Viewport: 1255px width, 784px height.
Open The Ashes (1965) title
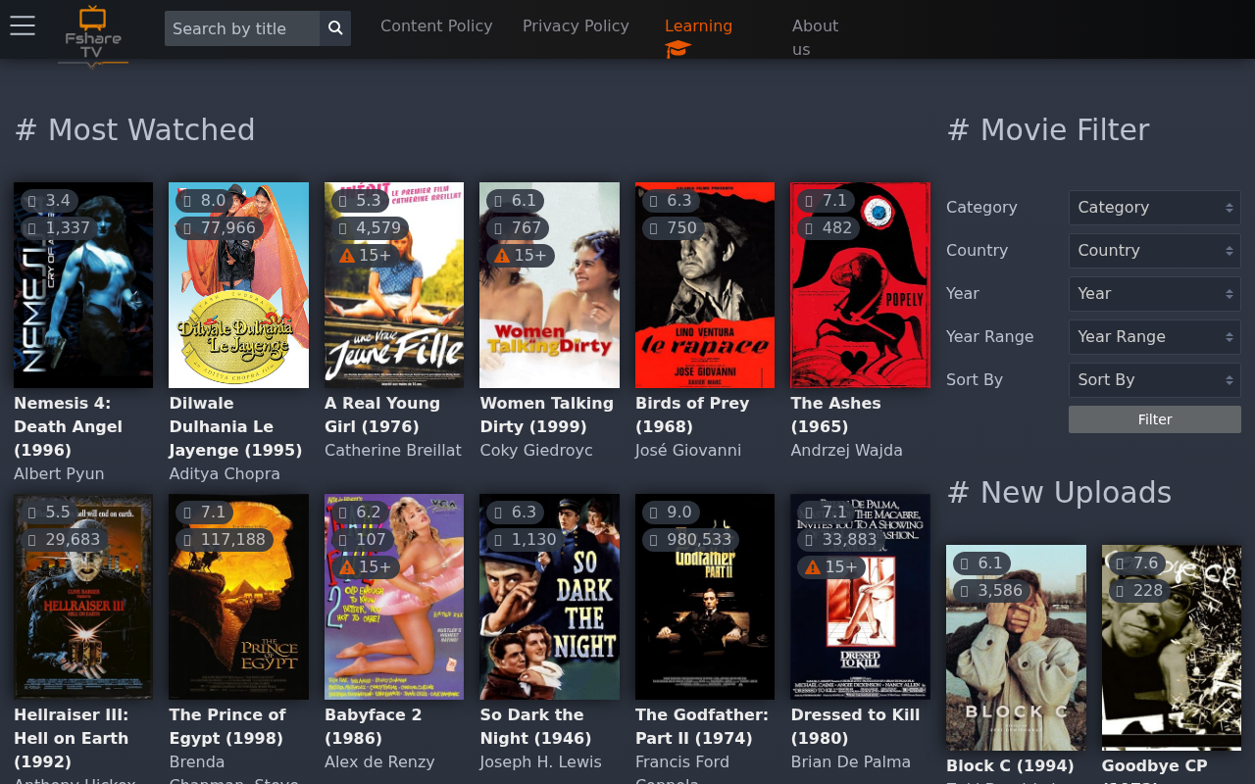point(835,415)
